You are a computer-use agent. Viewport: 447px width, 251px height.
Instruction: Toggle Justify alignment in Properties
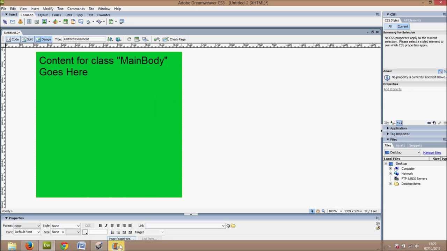coord(130,226)
